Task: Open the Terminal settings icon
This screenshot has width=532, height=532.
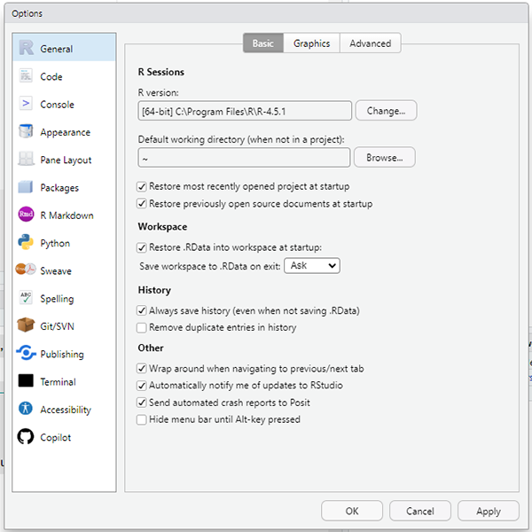Action: coord(26,382)
